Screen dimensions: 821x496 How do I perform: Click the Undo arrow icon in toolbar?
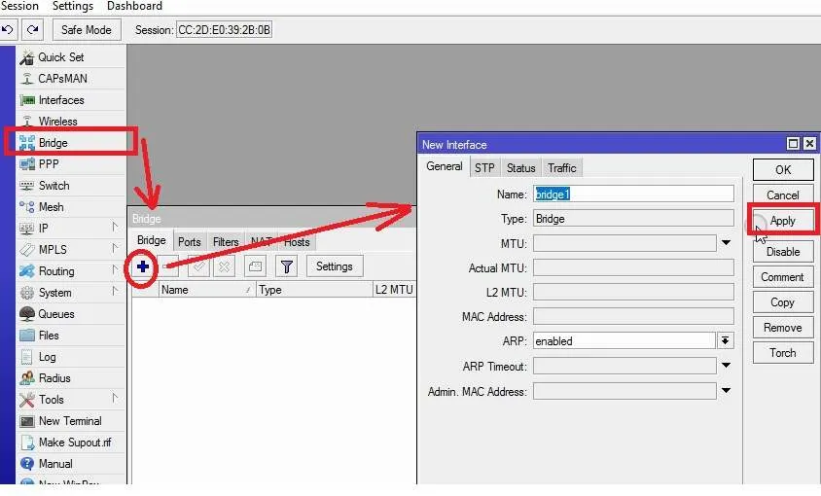pos(7,30)
